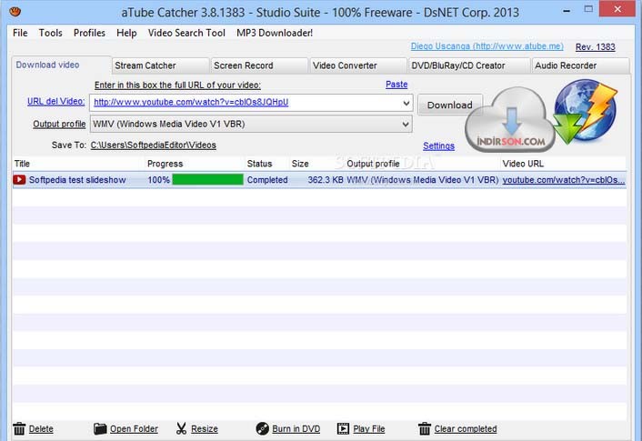
Task: Click the Clear completed trash icon
Action: pos(425,428)
